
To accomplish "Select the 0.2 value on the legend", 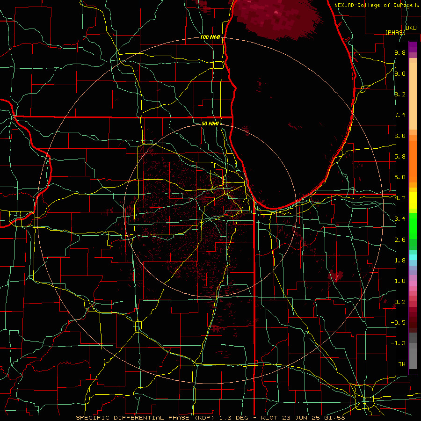I will pos(400,302).
